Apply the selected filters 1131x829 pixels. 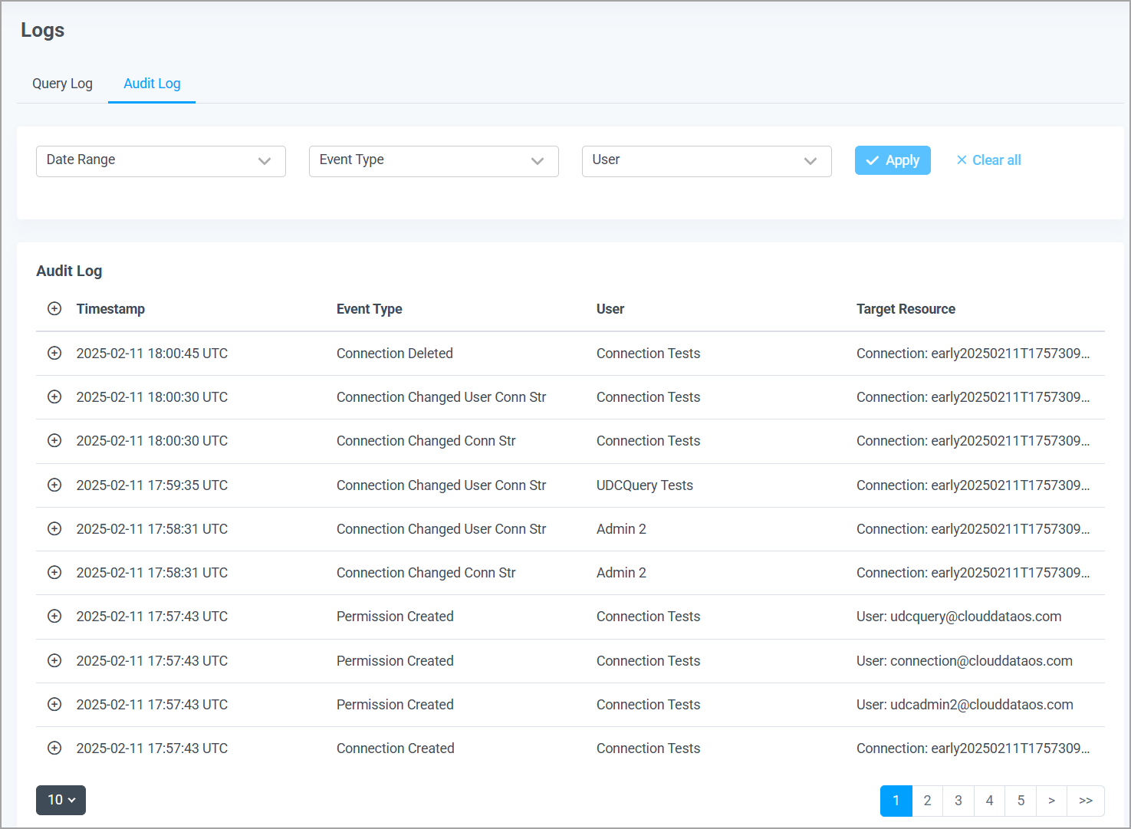coord(893,160)
